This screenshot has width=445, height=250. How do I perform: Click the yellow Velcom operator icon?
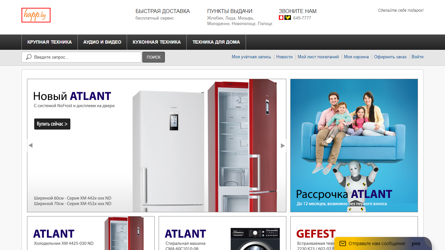pyautogui.click(x=287, y=18)
